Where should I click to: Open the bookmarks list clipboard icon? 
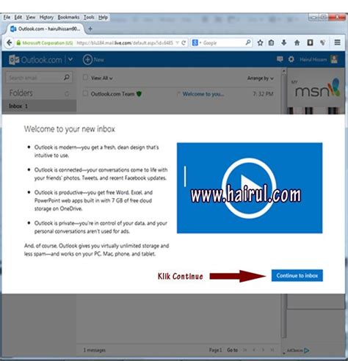[271, 43]
